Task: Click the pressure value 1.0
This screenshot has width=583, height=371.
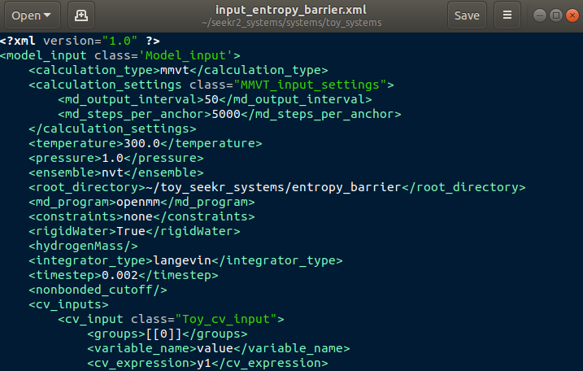Action: (112, 158)
